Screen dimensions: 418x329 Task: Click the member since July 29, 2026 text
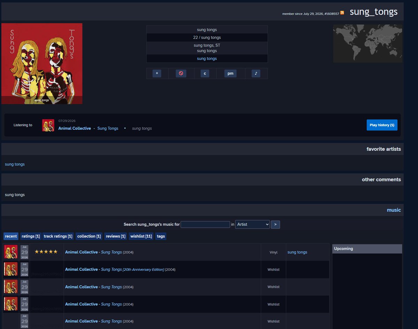[311, 14]
